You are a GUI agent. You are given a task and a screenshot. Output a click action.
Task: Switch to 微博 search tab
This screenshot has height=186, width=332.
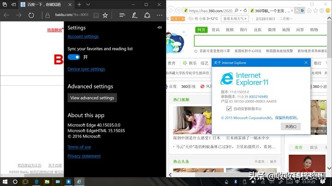pos(272,30)
